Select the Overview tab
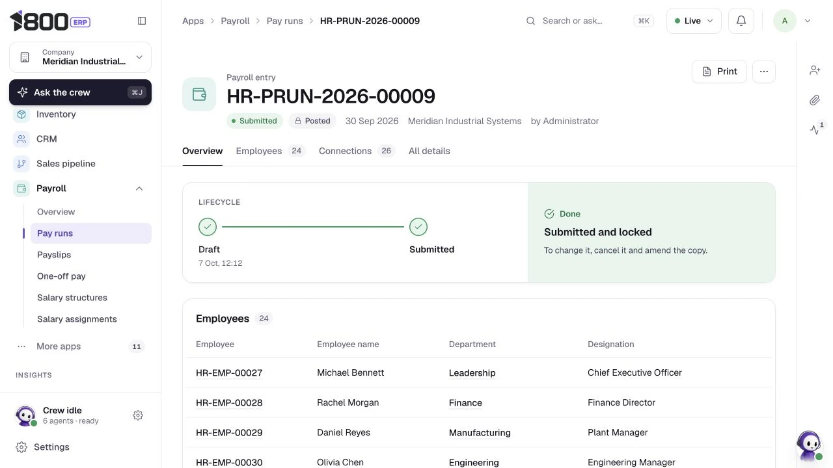833x468 pixels. 202,151
